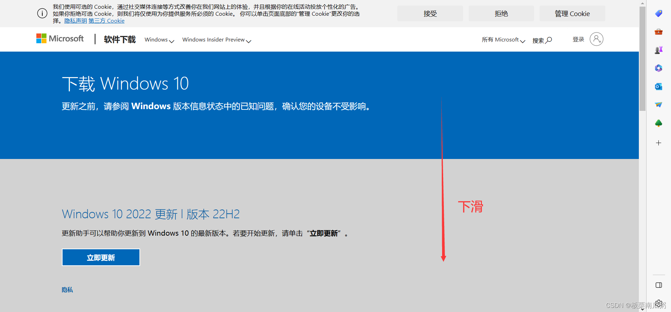Click the scrollbar up arrow
The image size is (671, 312).
pyautogui.click(x=642, y=3)
